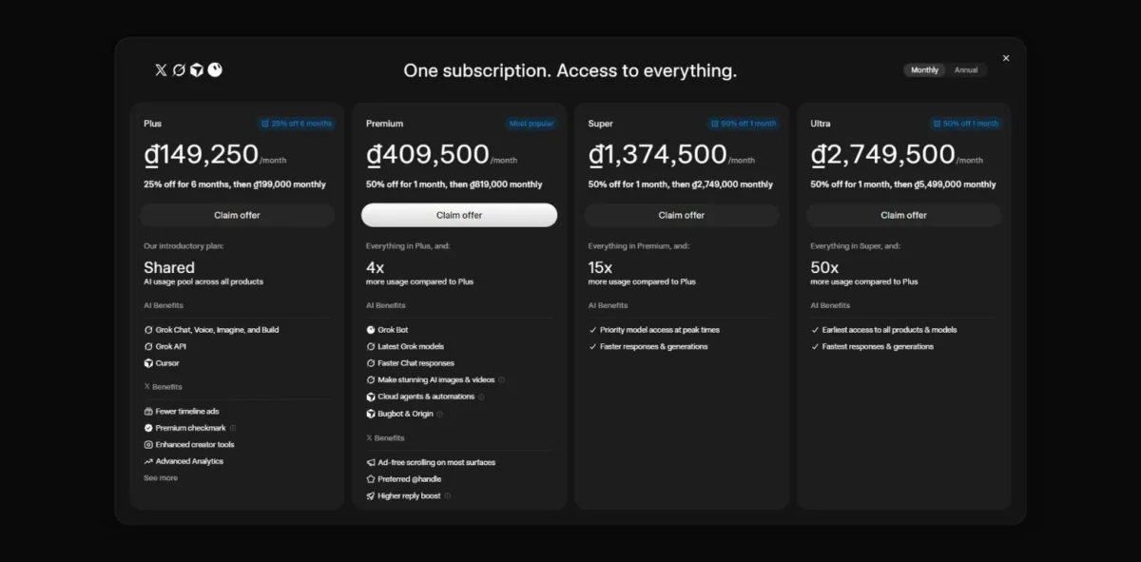Viewport: 1141px width, 562px height.
Task: Claim offer for the Plus plan
Action: [237, 215]
